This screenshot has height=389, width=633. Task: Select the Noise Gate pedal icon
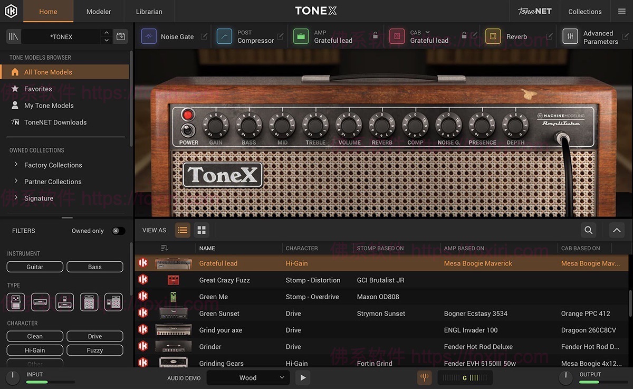(149, 36)
